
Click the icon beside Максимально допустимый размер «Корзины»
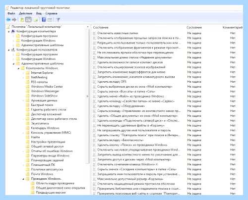tap(94, 179)
